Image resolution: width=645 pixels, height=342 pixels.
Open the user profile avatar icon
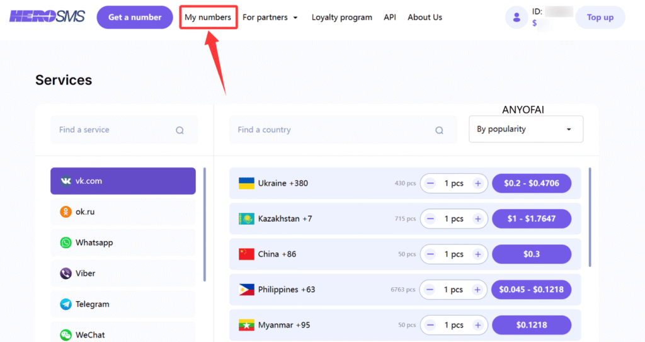point(517,17)
